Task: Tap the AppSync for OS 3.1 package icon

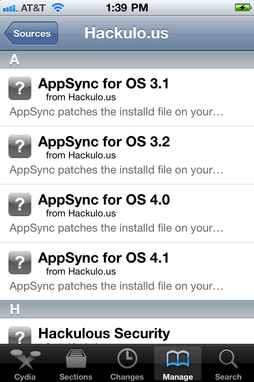Action: (x=20, y=88)
